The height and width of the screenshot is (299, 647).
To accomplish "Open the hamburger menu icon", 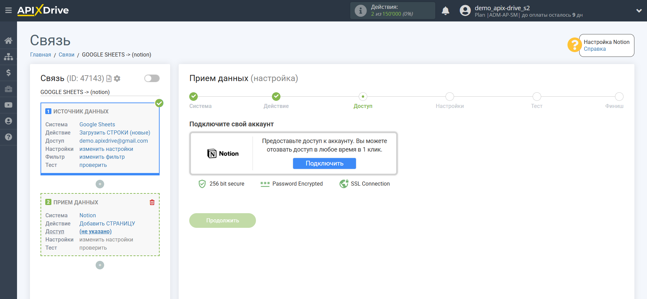I will coord(9,11).
